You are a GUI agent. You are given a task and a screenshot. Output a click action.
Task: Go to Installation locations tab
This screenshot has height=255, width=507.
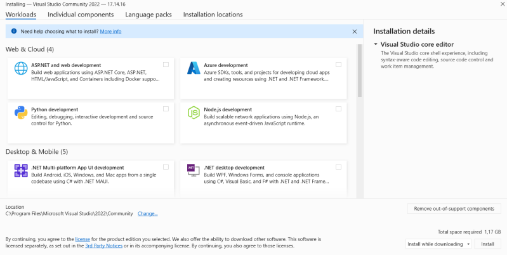[x=213, y=14]
